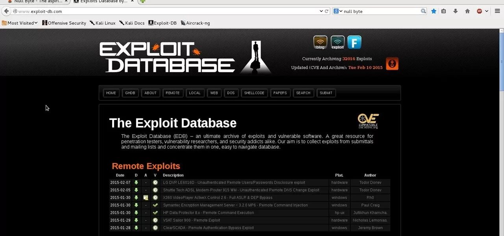The image size is (504, 236).
Task: Open the PAPERS menu item
Action: click(x=280, y=93)
